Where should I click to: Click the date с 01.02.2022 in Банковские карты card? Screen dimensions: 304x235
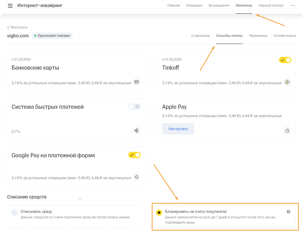(21, 59)
